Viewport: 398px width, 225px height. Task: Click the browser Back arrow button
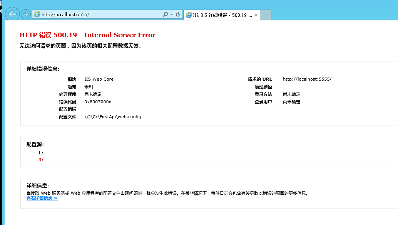[12, 14]
